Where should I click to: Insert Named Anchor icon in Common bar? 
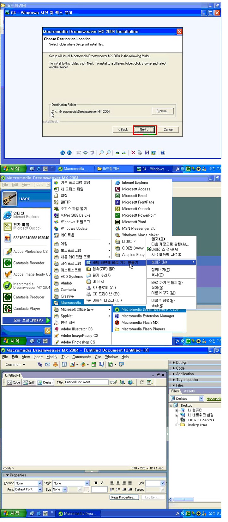(x=55, y=364)
